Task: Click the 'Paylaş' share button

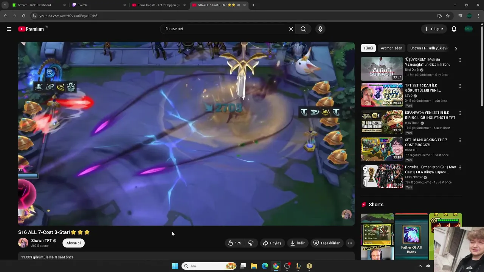Action: point(272,243)
